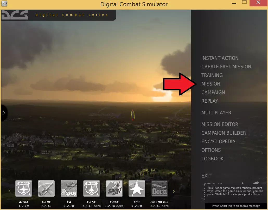This screenshot has height=210, width=268.
Task: Select the F-86F Sabre Jet icon
Action: point(114,188)
